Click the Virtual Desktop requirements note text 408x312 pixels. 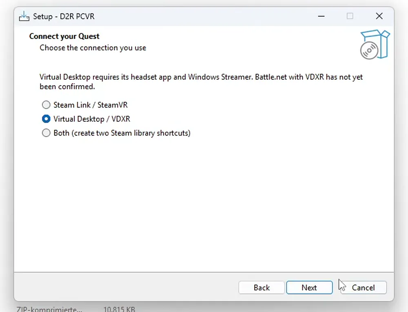[201, 81]
